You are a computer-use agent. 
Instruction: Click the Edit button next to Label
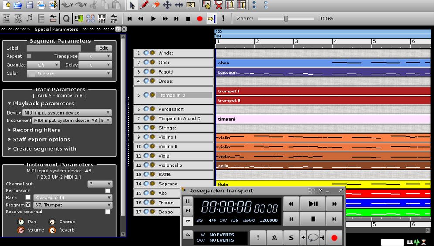click(104, 48)
